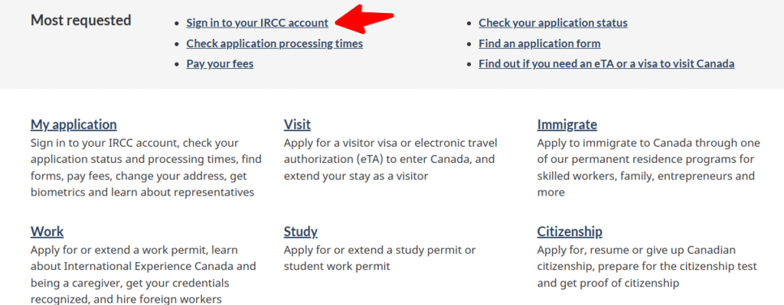
Task: Click the Pay your fees link
Action: point(220,64)
